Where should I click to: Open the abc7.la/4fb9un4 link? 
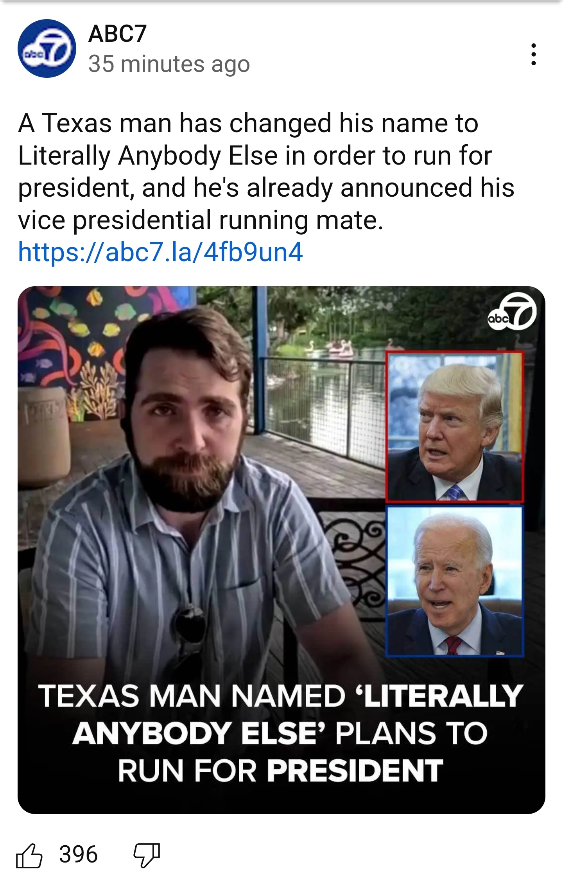point(160,252)
